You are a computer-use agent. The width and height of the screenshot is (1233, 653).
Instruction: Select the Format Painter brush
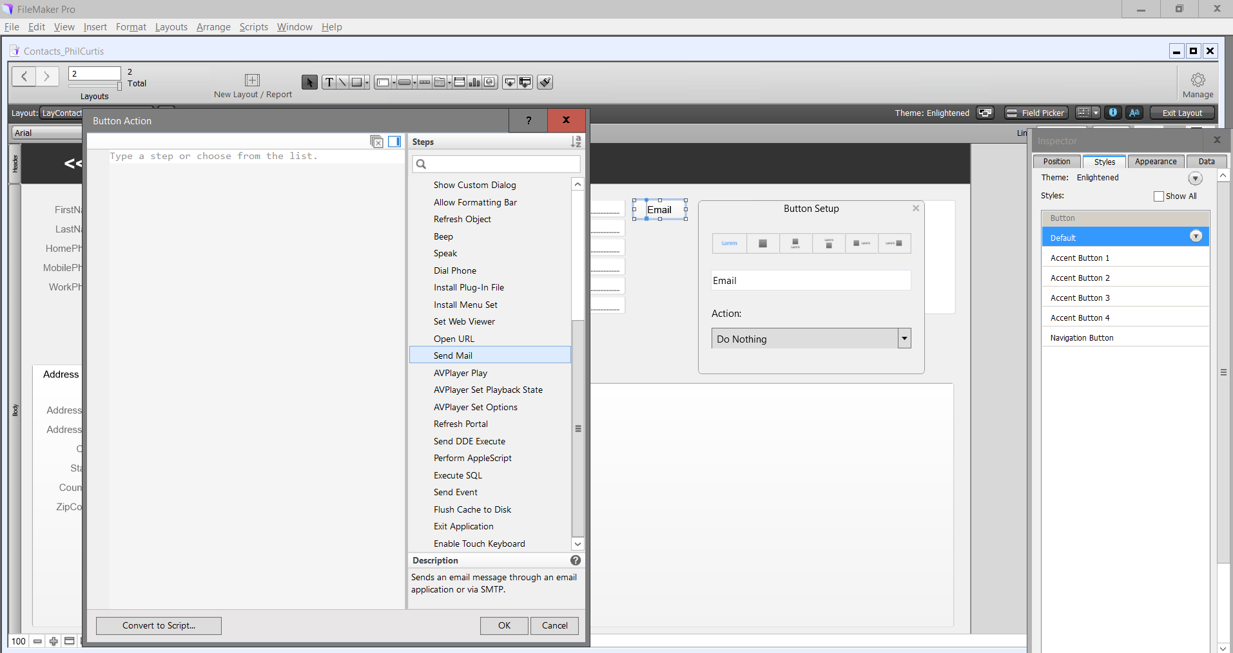click(545, 82)
